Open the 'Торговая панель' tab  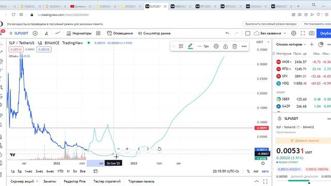[x=141, y=181]
